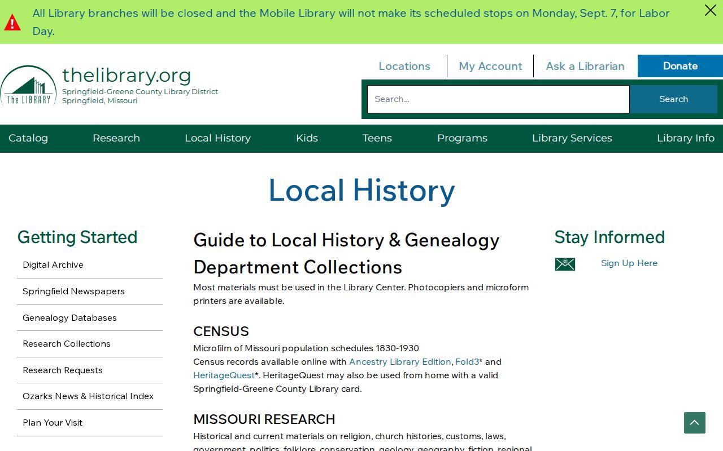
Task: Select Springfield Newspapers in the sidebar
Action: click(90, 291)
